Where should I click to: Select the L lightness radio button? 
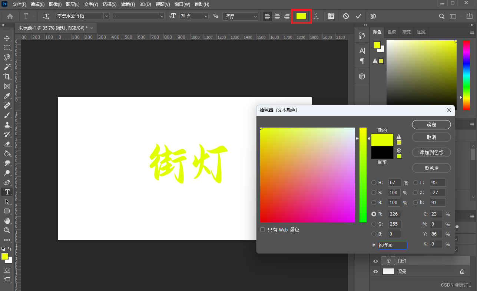[415, 183]
